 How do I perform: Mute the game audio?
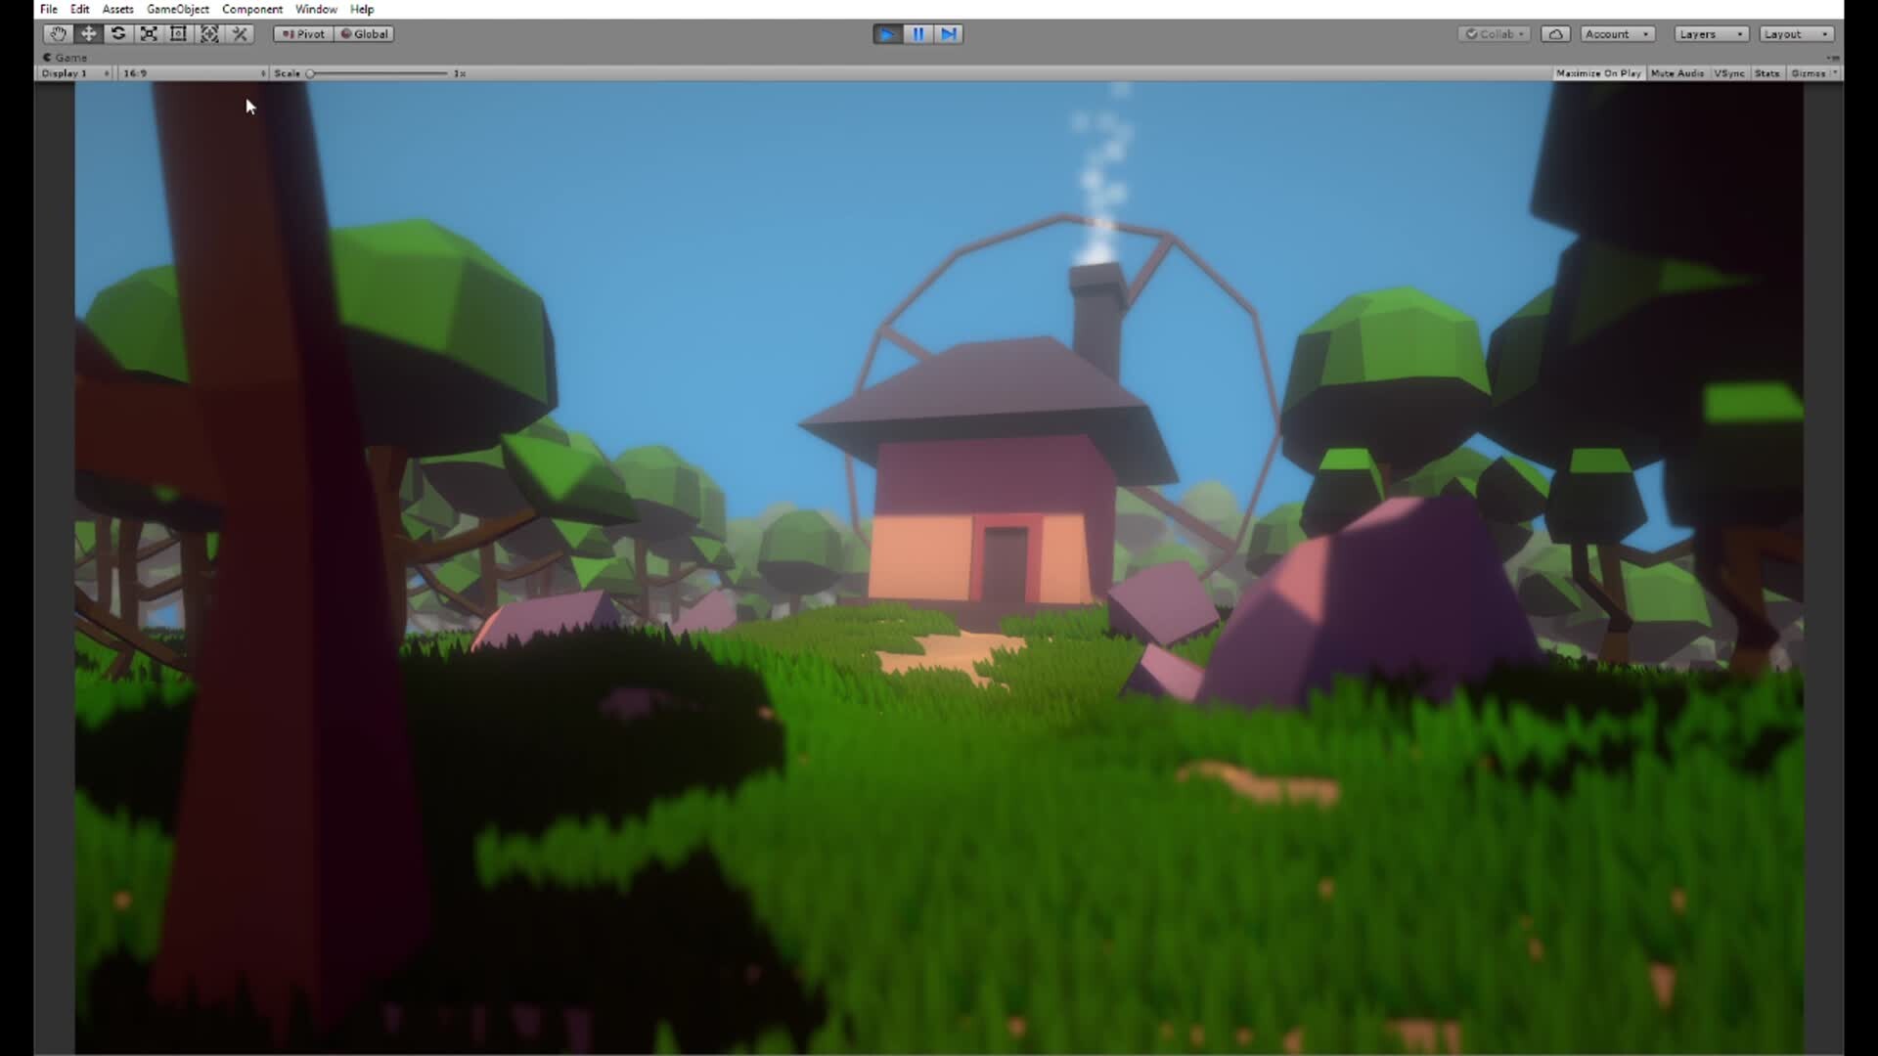coord(1677,72)
